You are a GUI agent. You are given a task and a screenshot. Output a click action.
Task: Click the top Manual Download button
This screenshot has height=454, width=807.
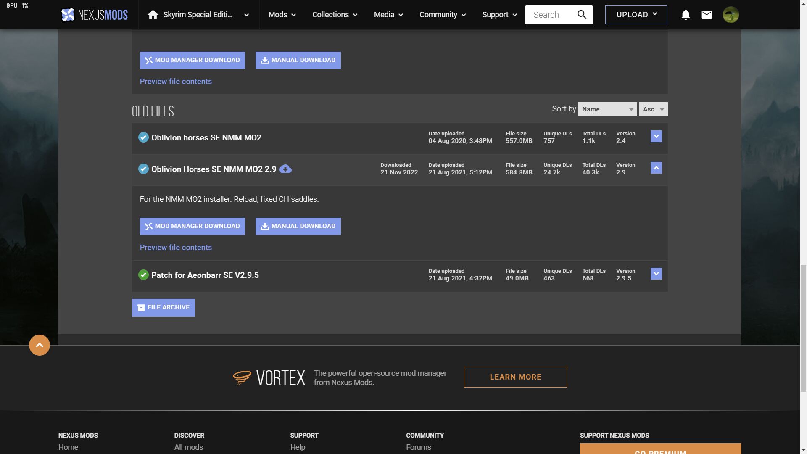click(x=298, y=60)
